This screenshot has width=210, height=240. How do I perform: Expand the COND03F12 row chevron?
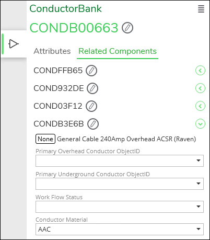[200, 106]
